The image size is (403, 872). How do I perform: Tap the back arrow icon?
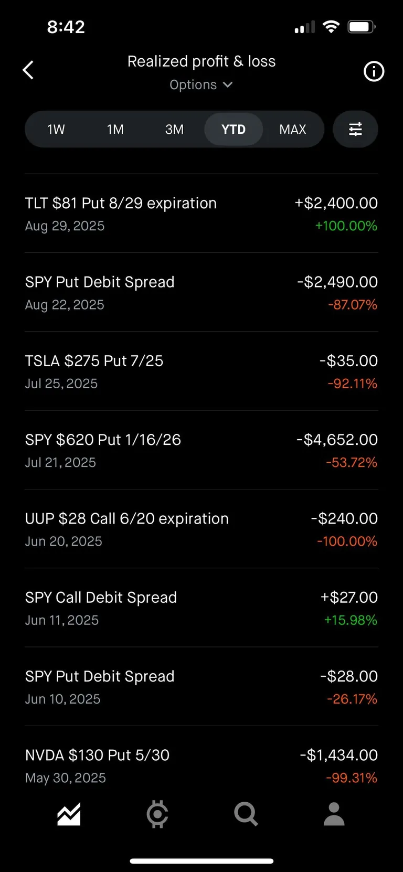pos(29,70)
